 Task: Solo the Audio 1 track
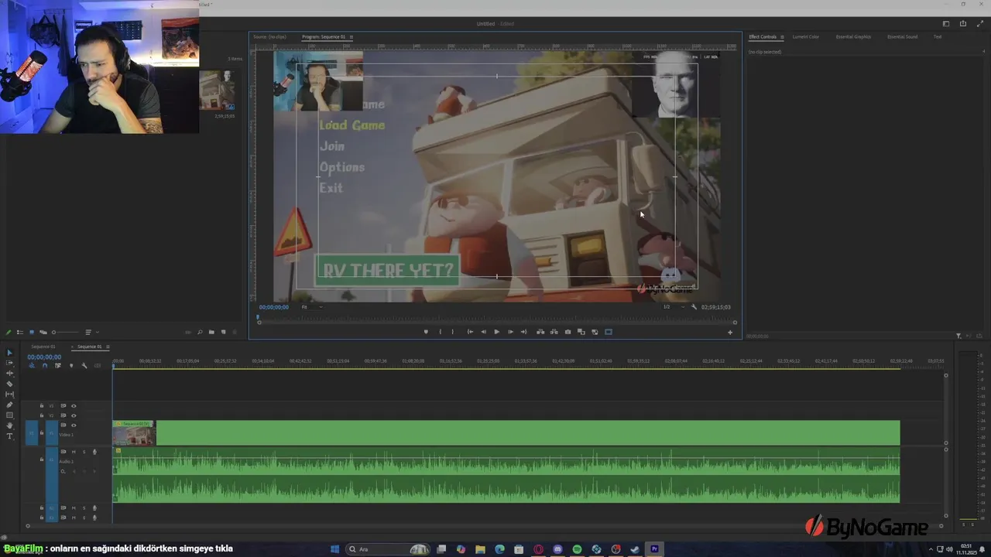[x=84, y=452]
